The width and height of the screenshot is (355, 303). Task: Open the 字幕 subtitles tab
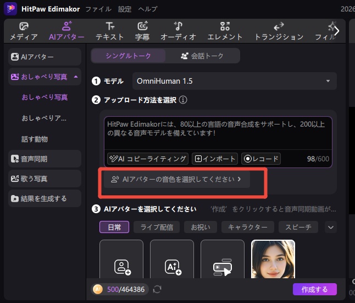click(x=142, y=31)
